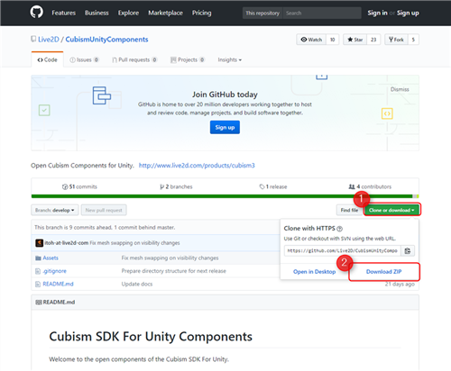This screenshot has width=451, height=371.
Task: Switch to the Issues tab
Action: click(x=84, y=59)
